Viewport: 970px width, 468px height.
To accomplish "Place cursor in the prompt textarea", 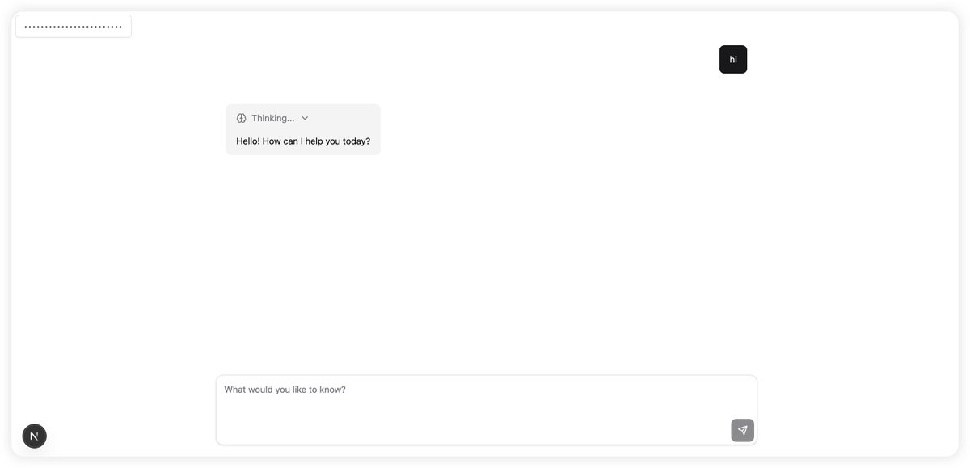I will [x=487, y=410].
